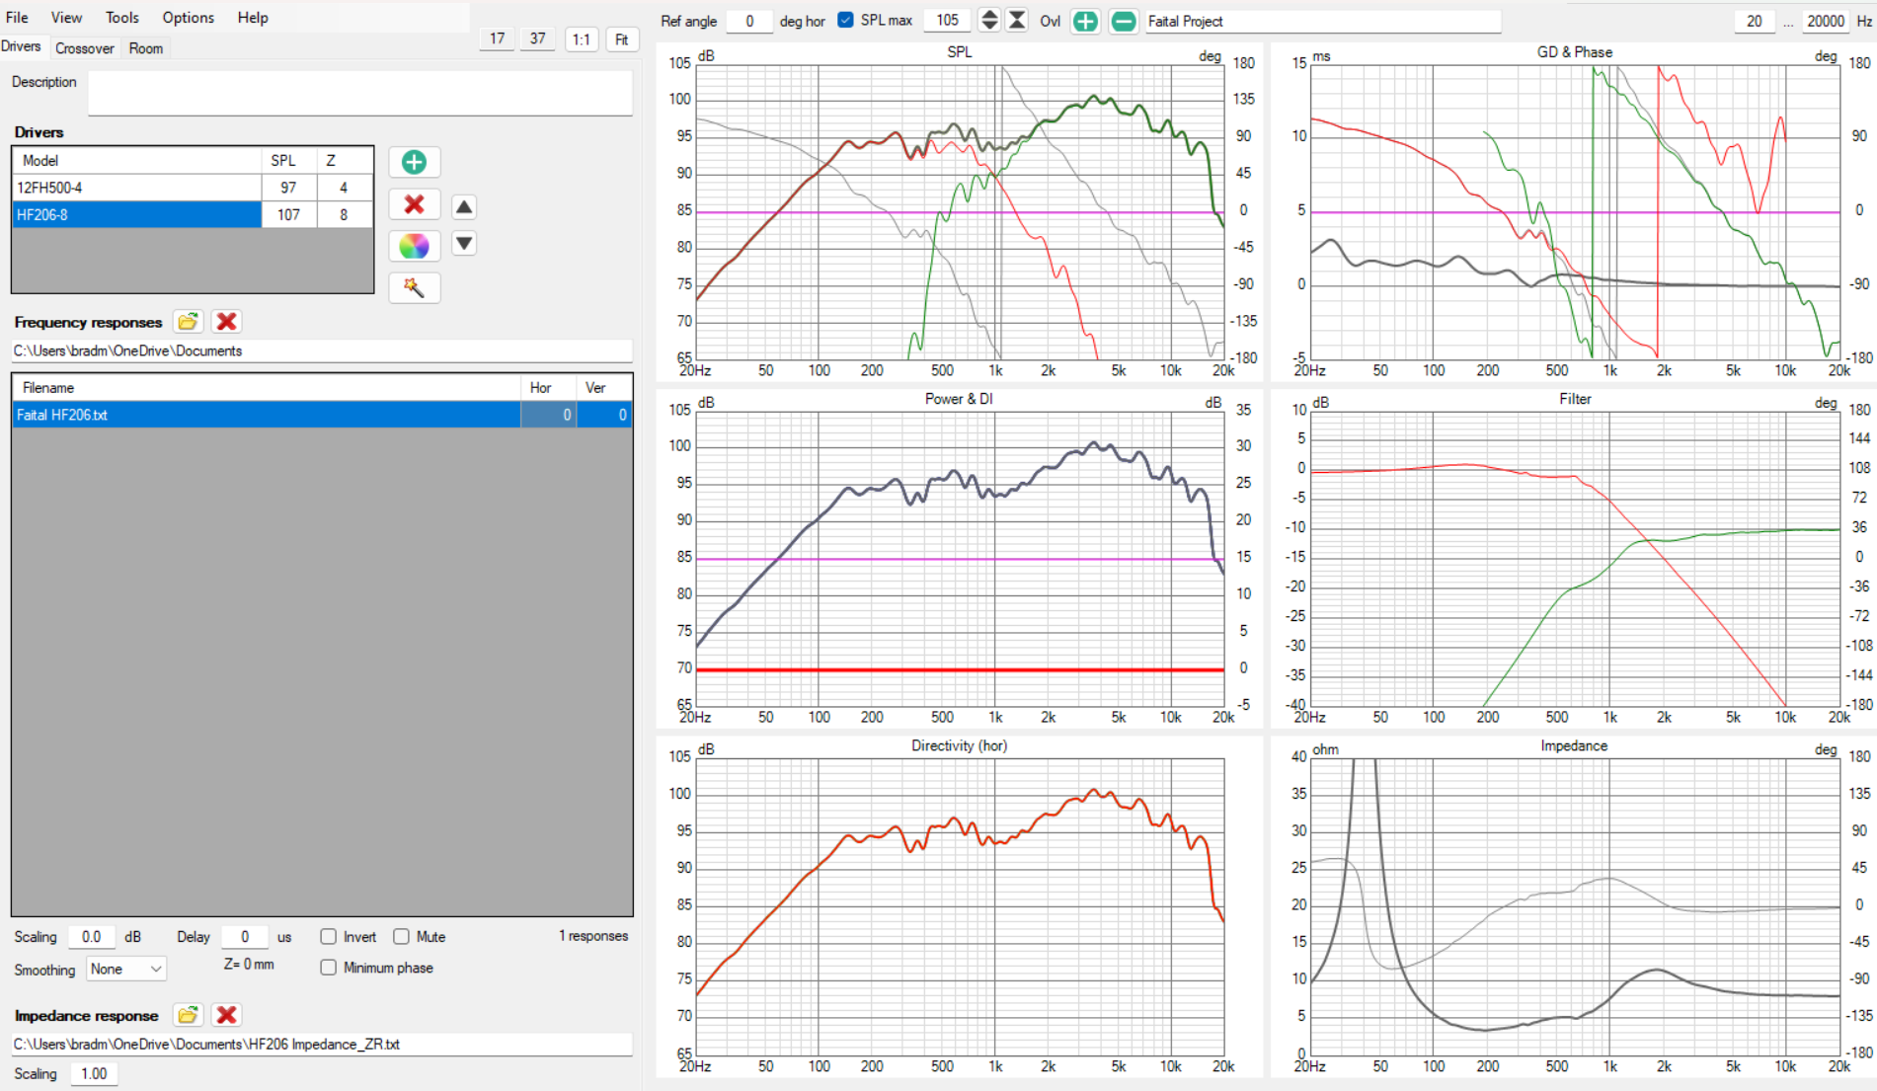This screenshot has height=1091, width=1877.
Task: Click the magic wand tool icon
Action: click(x=414, y=287)
